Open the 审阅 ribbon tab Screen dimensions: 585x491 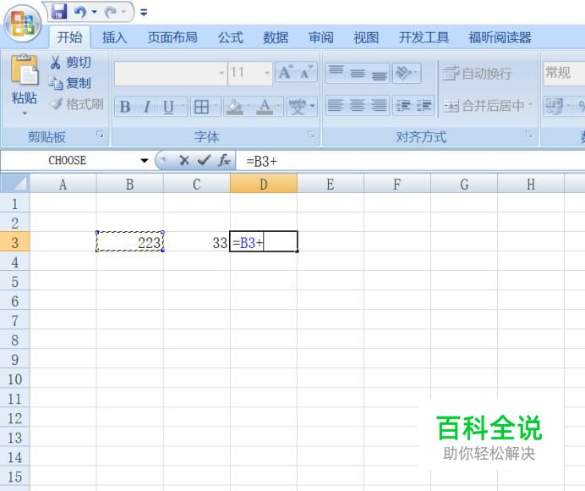pos(321,37)
